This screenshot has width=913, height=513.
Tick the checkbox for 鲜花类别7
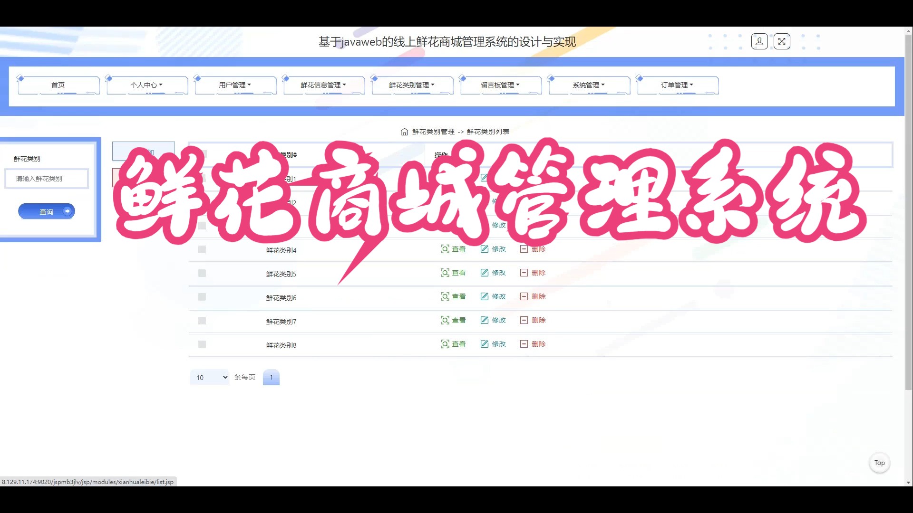click(202, 321)
